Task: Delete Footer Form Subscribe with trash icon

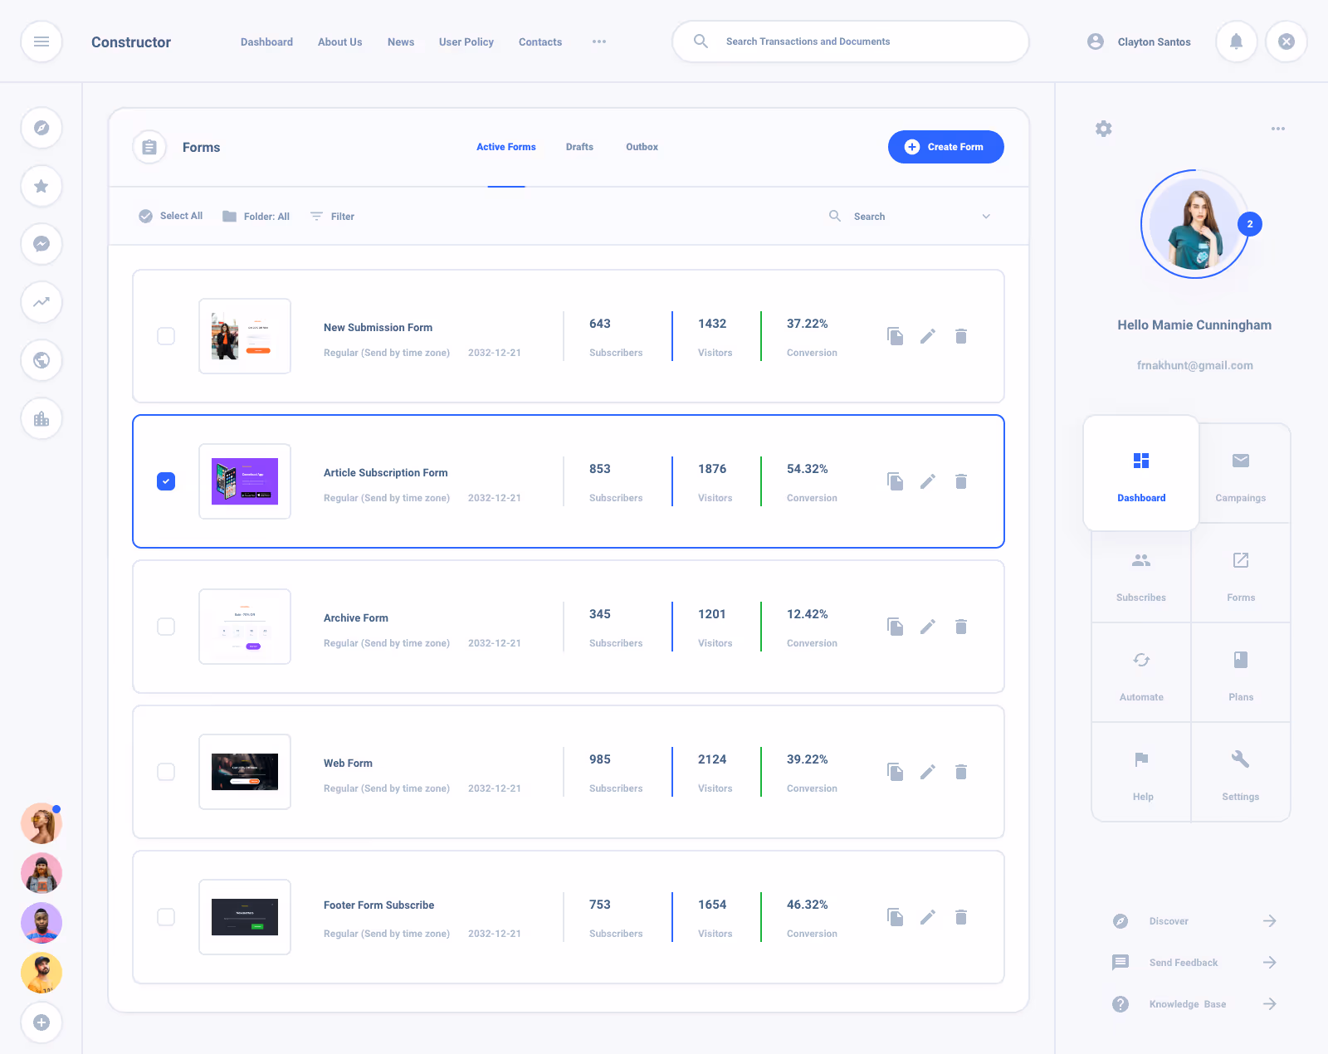Action: click(x=961, y=917)
